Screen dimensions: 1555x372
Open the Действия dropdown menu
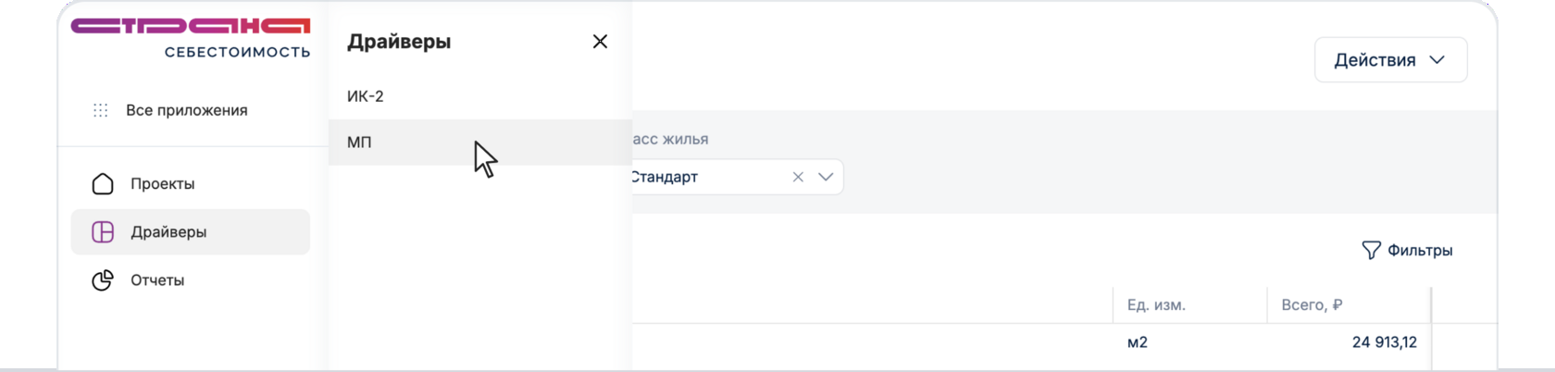tap(1390, 60)
